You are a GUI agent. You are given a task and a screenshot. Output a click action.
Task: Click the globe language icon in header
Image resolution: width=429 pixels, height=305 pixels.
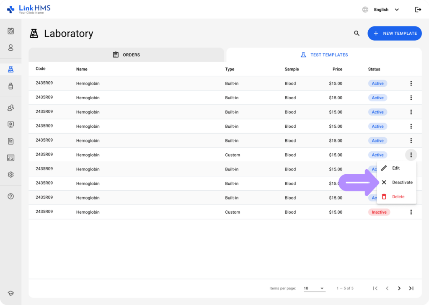pos(364,9)
